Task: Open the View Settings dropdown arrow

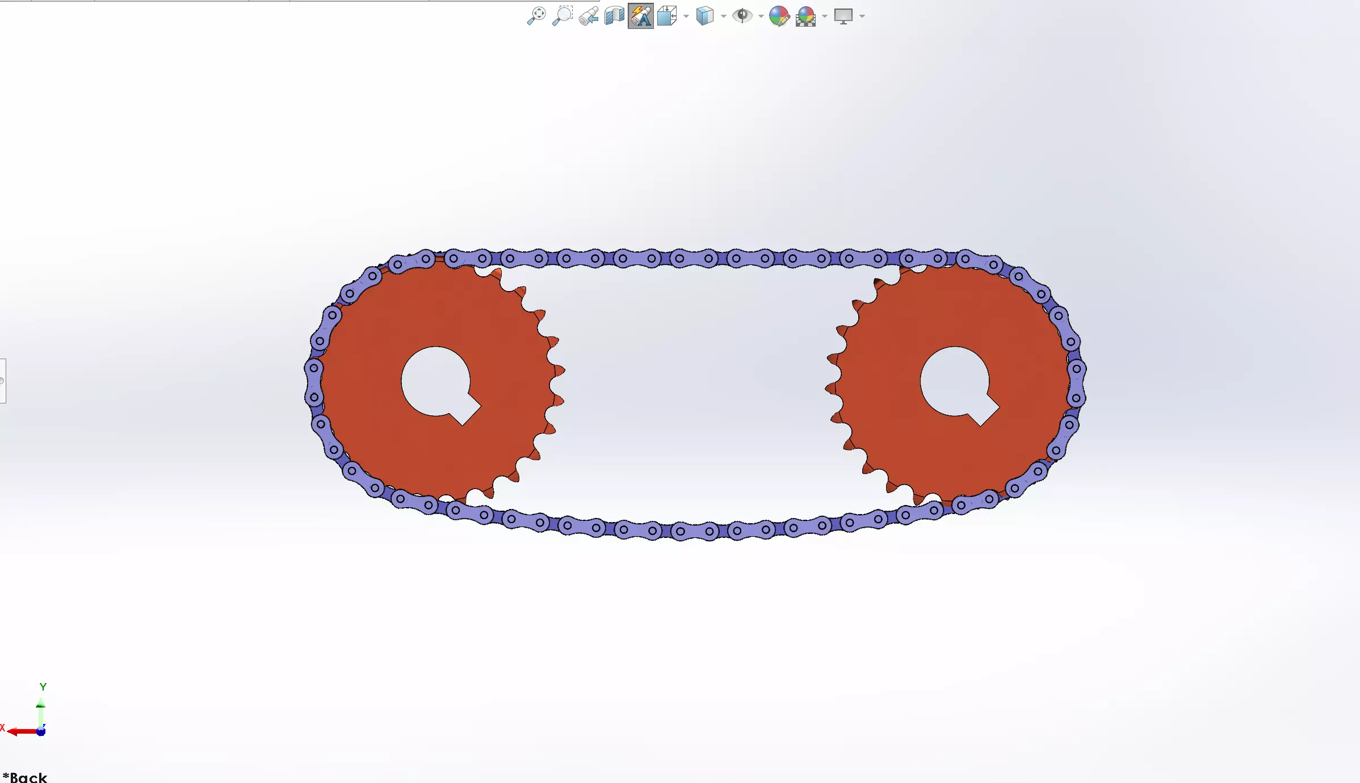Action: (x=862, y=16)
